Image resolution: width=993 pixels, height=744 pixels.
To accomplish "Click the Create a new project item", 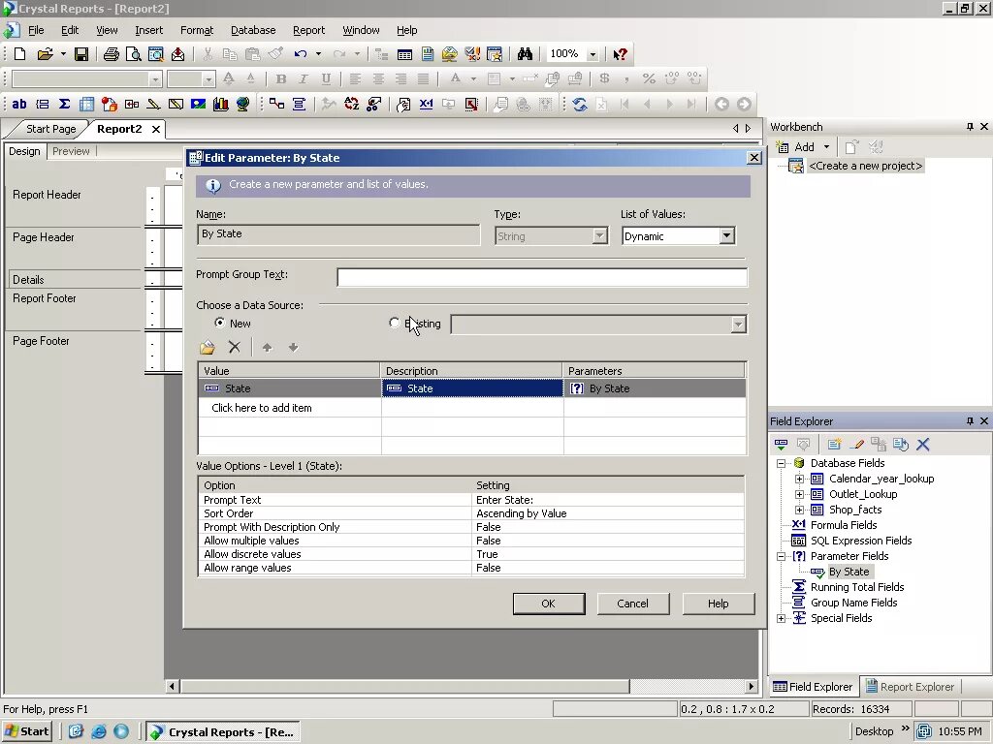I will click(x=865, y=166).
